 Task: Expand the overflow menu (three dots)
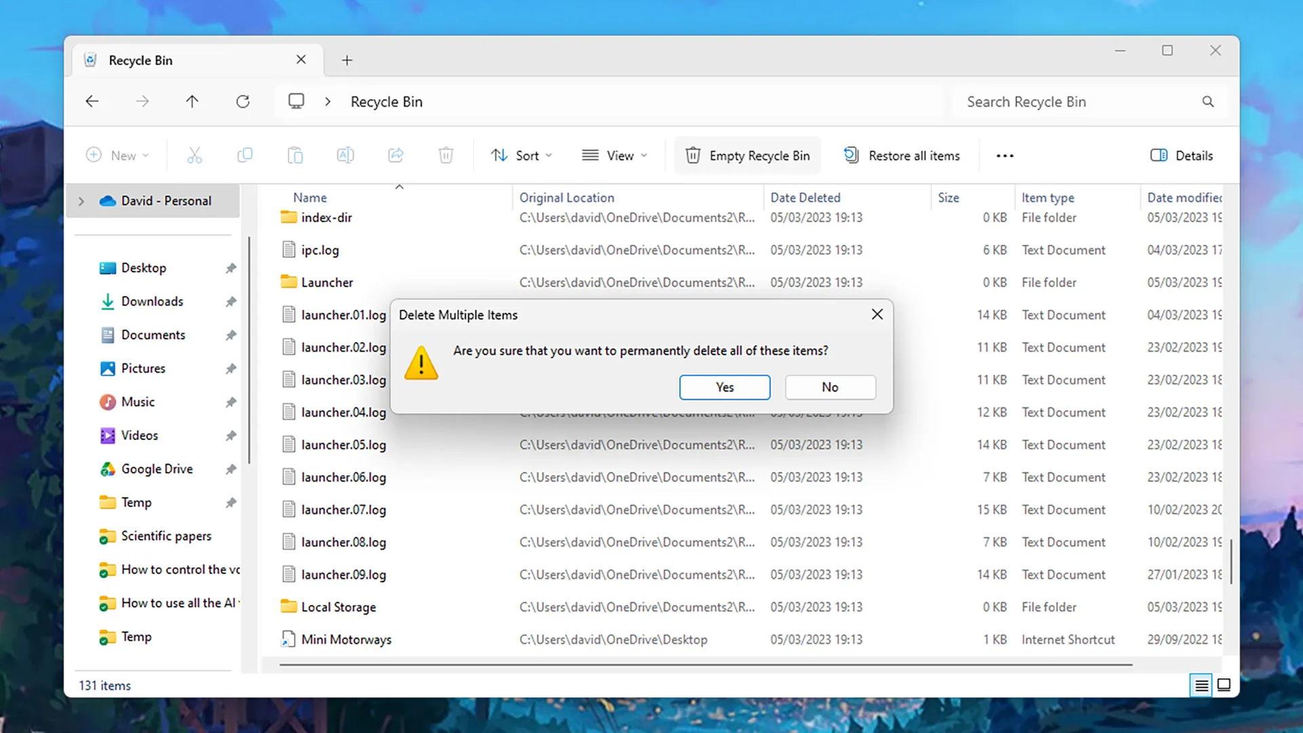[1005, 155]
